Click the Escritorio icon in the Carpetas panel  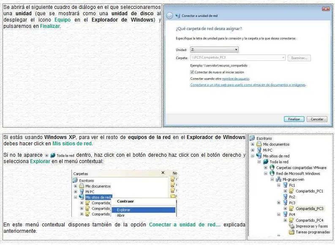(x=75, y=180)
